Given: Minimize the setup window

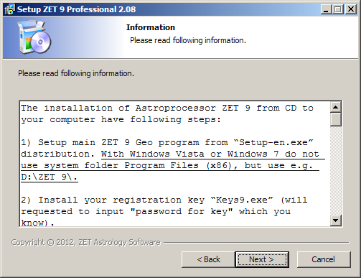Looking at the screenshot, I should tap(326, 9).
